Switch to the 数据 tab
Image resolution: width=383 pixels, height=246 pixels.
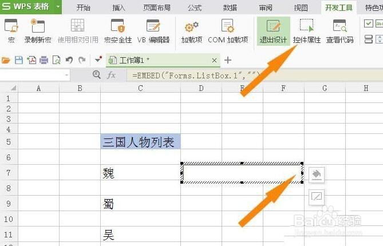point(230,8)
